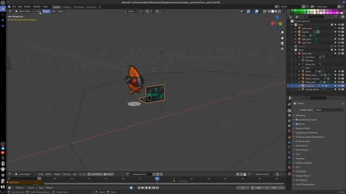Hide the notebook object via eye icon
346x194 pixels.
click(339, 86)
